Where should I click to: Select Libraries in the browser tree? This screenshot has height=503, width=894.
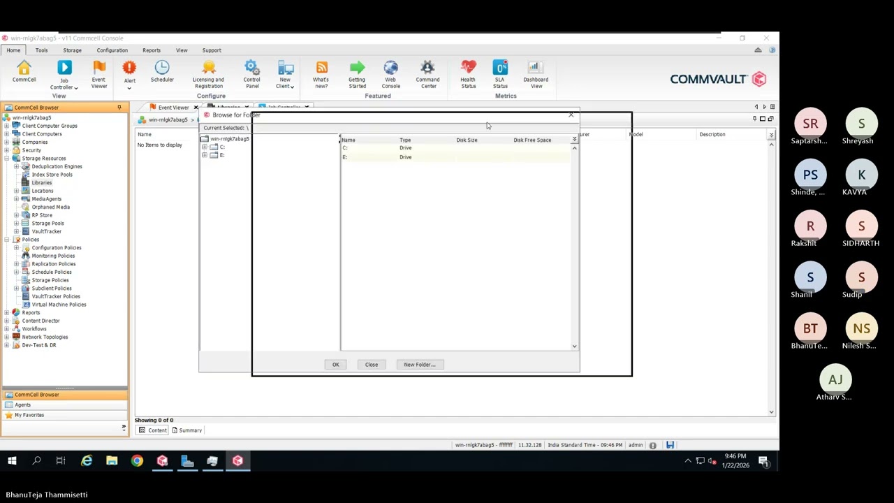[41, 183]
